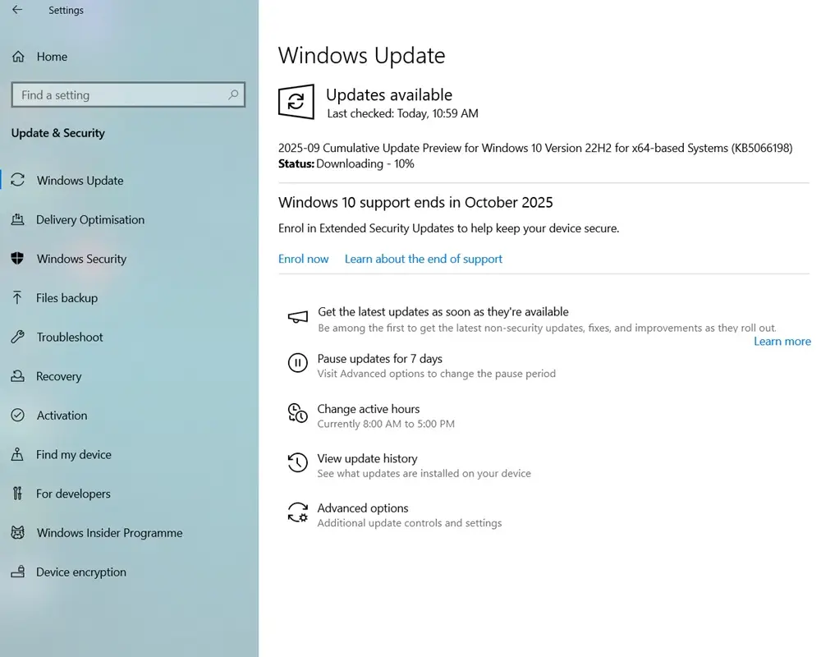Click the Updates available refresh icon
This screenshot has height=657, width=821.
296,102
